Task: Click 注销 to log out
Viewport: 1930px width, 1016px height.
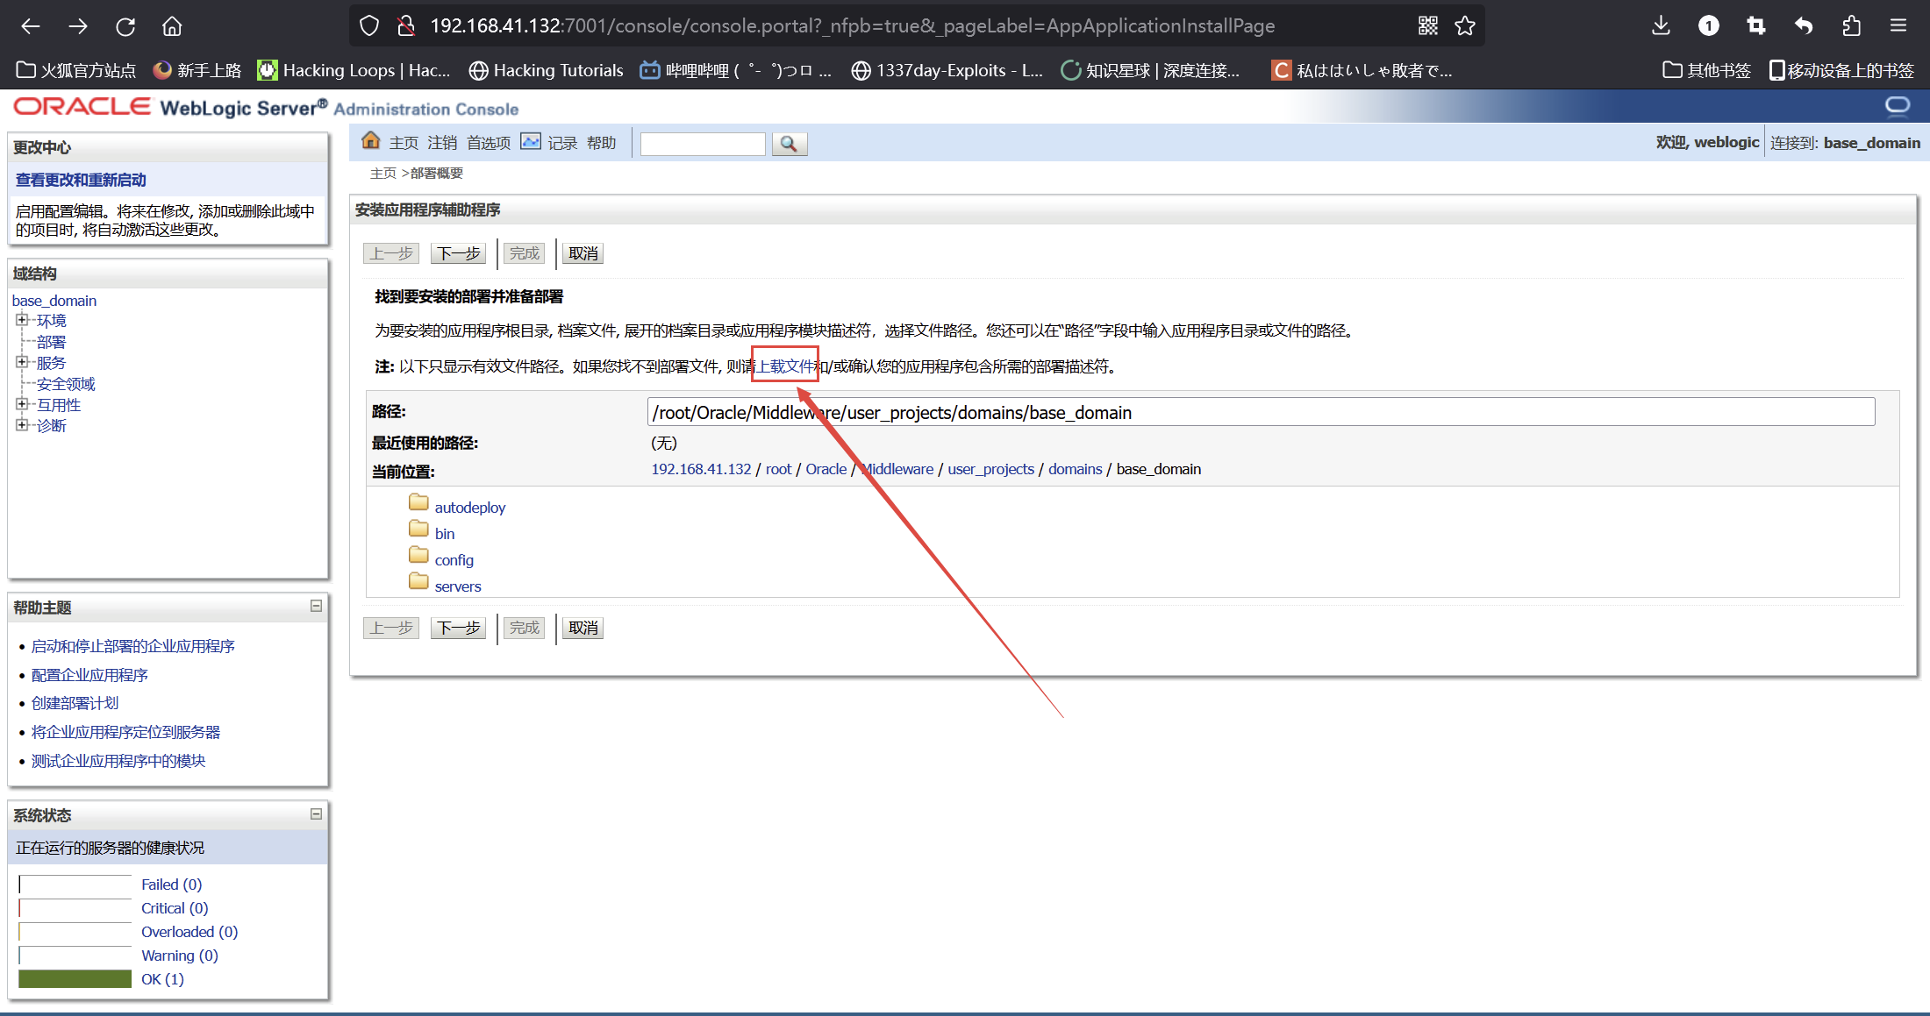Action: [x=442, y=143]
